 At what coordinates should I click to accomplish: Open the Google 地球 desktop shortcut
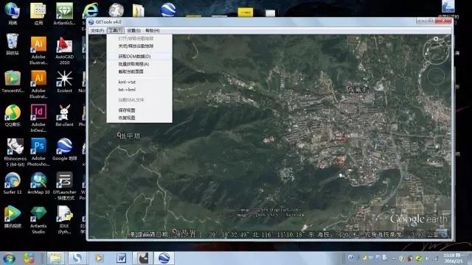pyautogui.click(x=64, y=149)
